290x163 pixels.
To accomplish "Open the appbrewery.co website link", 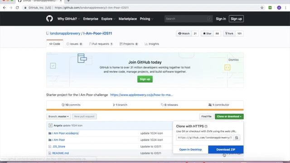I will tap(141, 95).
